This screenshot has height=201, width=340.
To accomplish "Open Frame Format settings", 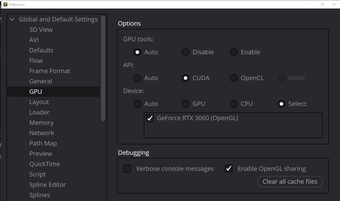I will (x=50, y=71).
